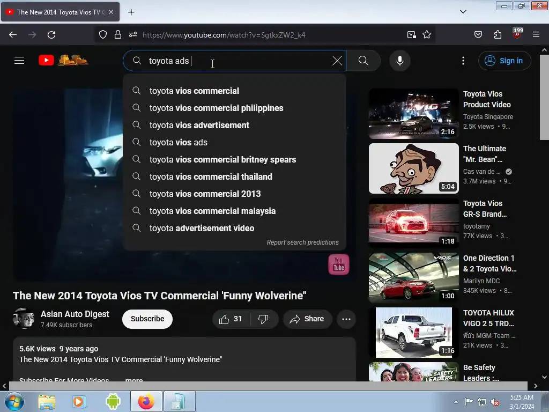
Task: View site security padlock info
Action: (x=118, y=34)
